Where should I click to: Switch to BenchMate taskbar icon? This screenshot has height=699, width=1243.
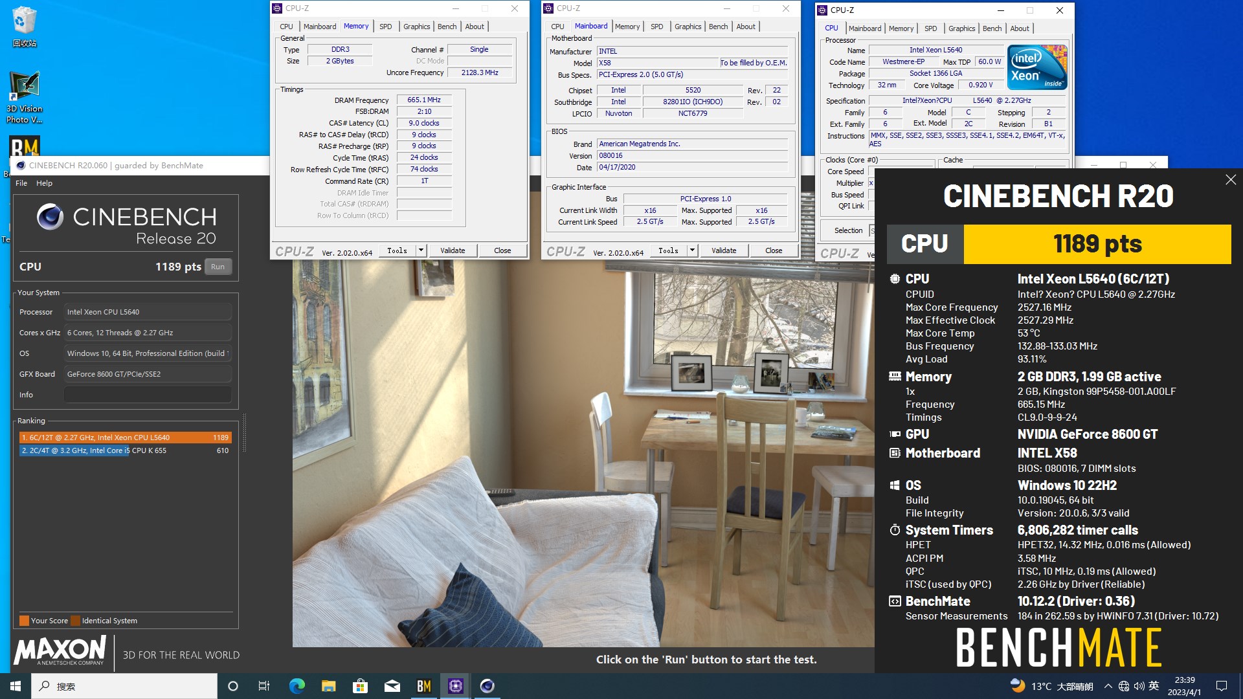(424, 686)
